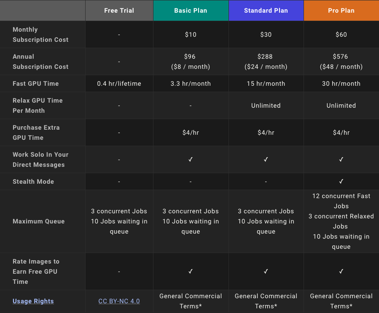Click Unlimited relax GPU time under Standard Plan
Screen dimensions: 379x313
(x=266, y=106)
